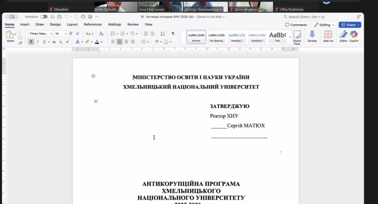Apply the Heading 1 style
378x204 pixels.
(x=237, y=37)
